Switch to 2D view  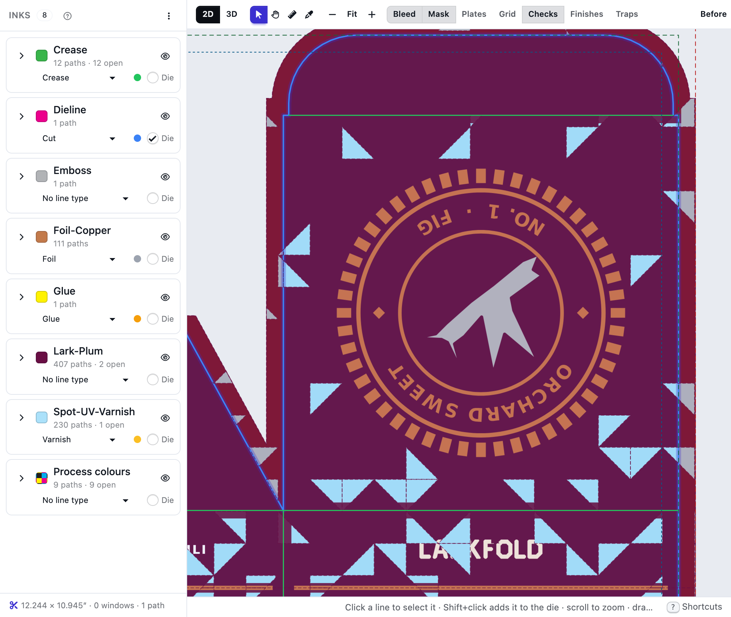[208, 14]
